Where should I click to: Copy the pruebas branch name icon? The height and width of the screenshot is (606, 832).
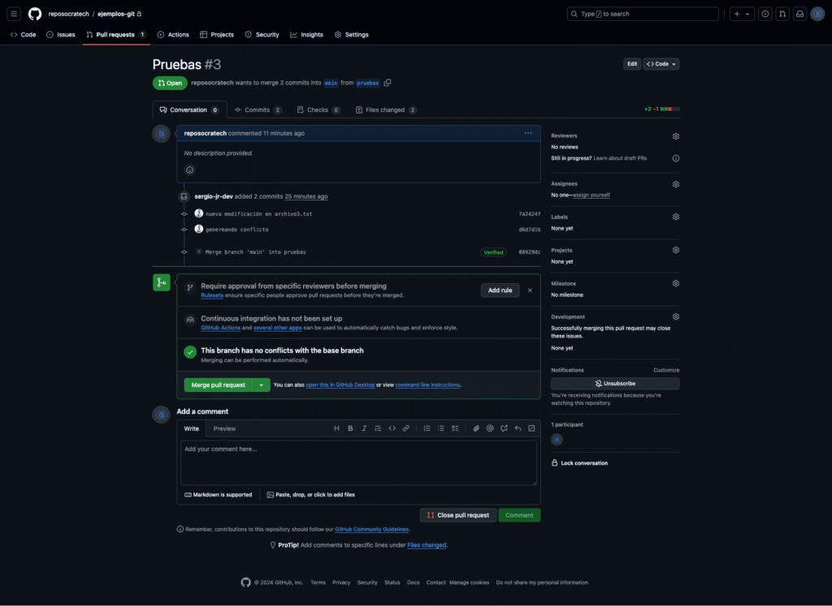(x=388, y=83)
